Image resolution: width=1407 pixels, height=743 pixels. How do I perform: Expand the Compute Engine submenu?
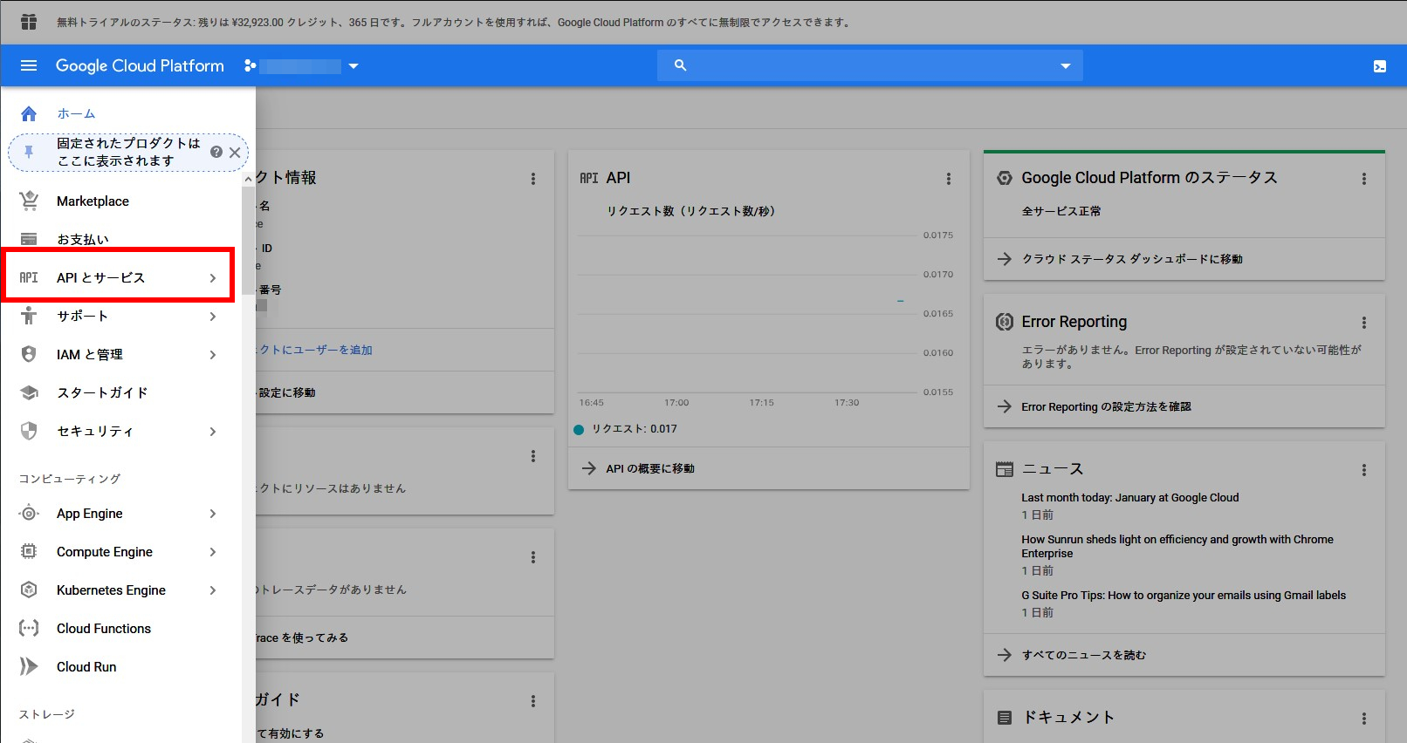(212, 552)
